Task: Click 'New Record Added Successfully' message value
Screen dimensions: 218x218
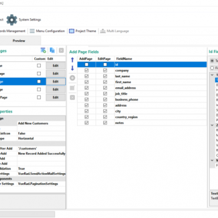Action: [41, 154]
